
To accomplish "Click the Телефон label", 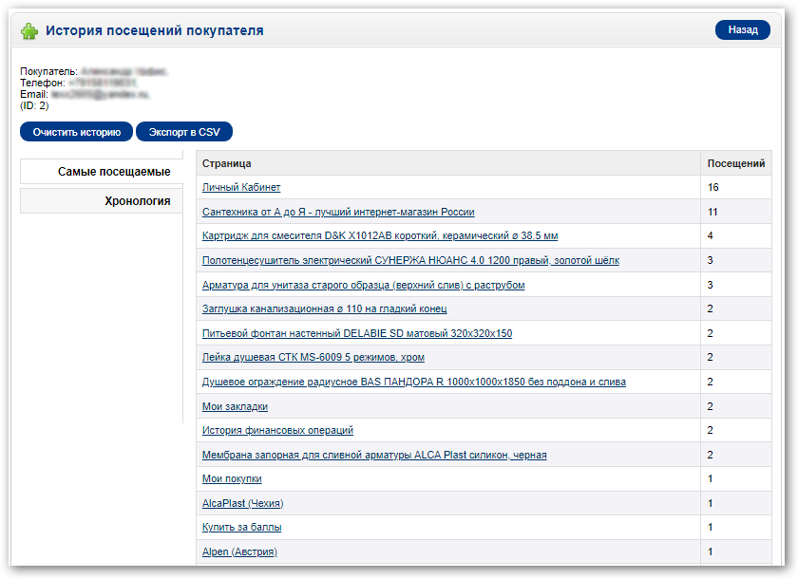I will pyautogui.click(x=43, y=83).
